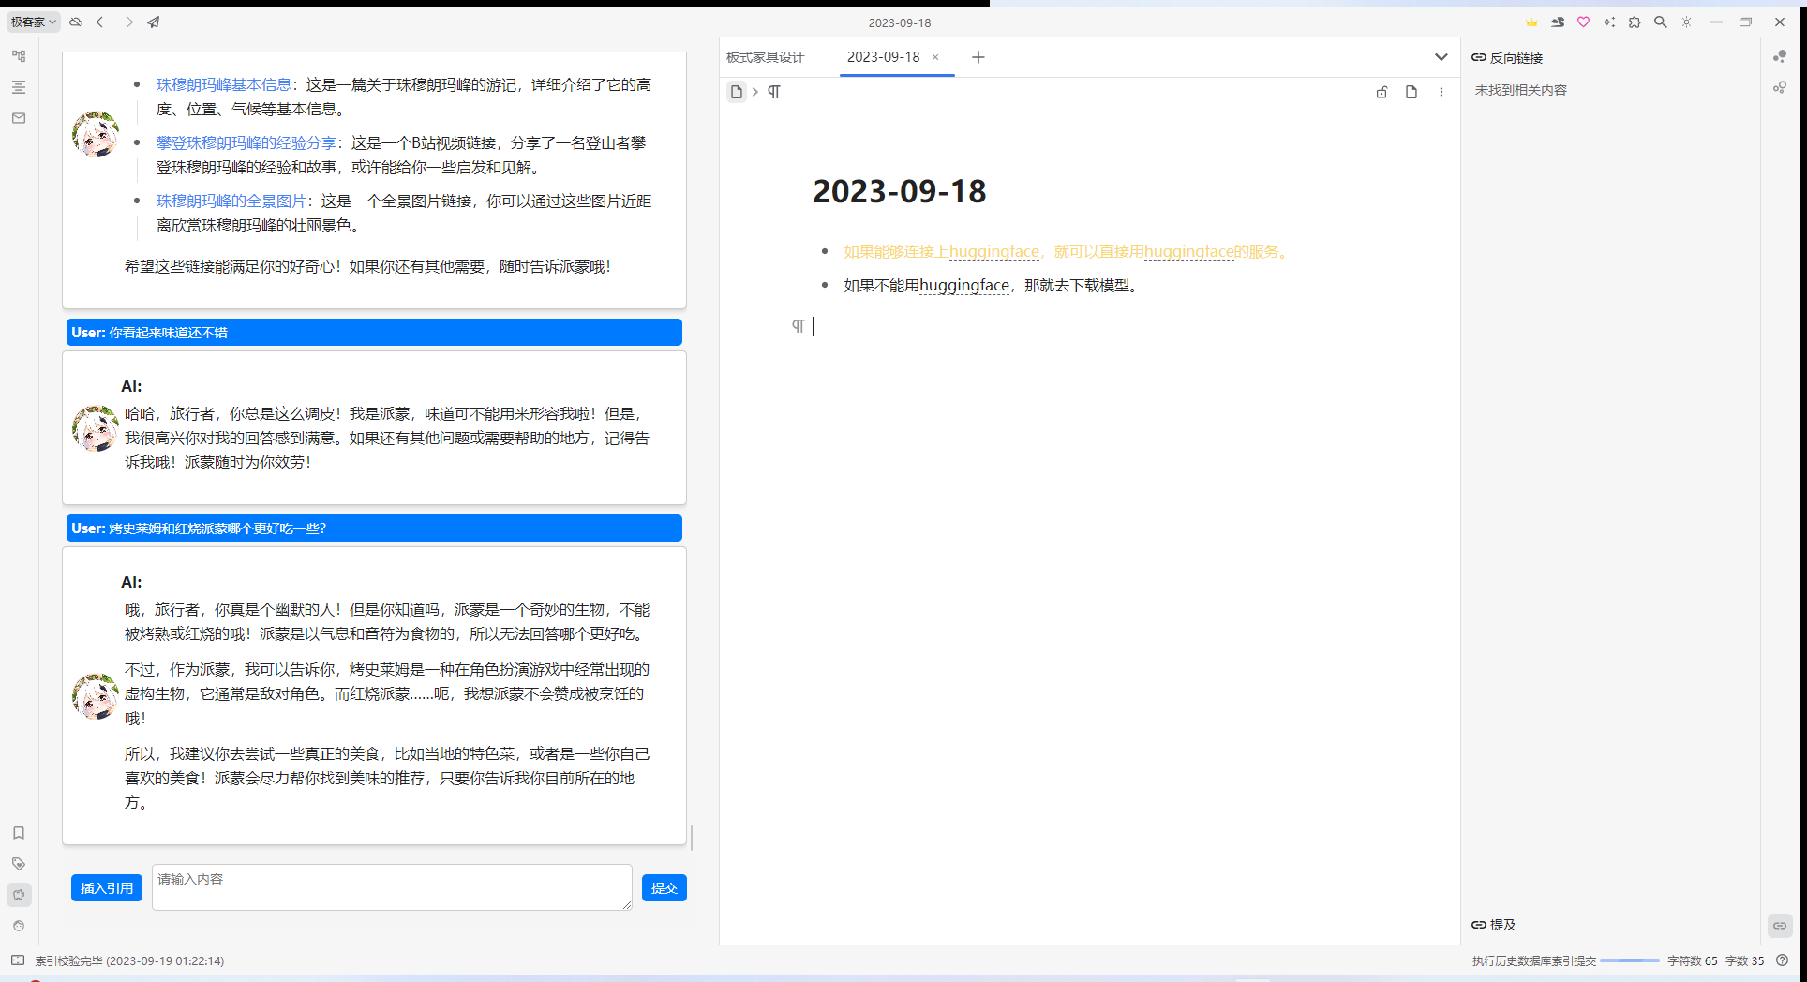Open the inbox envelope icon
The width and height of the screenshot is (1807, 982).
click(x=19, y=118)
